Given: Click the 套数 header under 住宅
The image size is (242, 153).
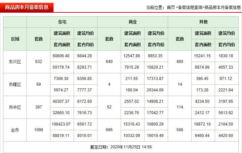Looking at the screenshot, I should (x=39, y=39).
